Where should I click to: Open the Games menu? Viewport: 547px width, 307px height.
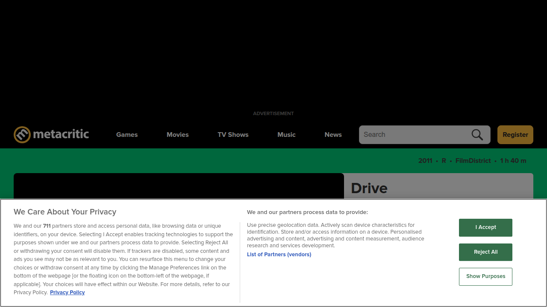[x=127, y=135]
